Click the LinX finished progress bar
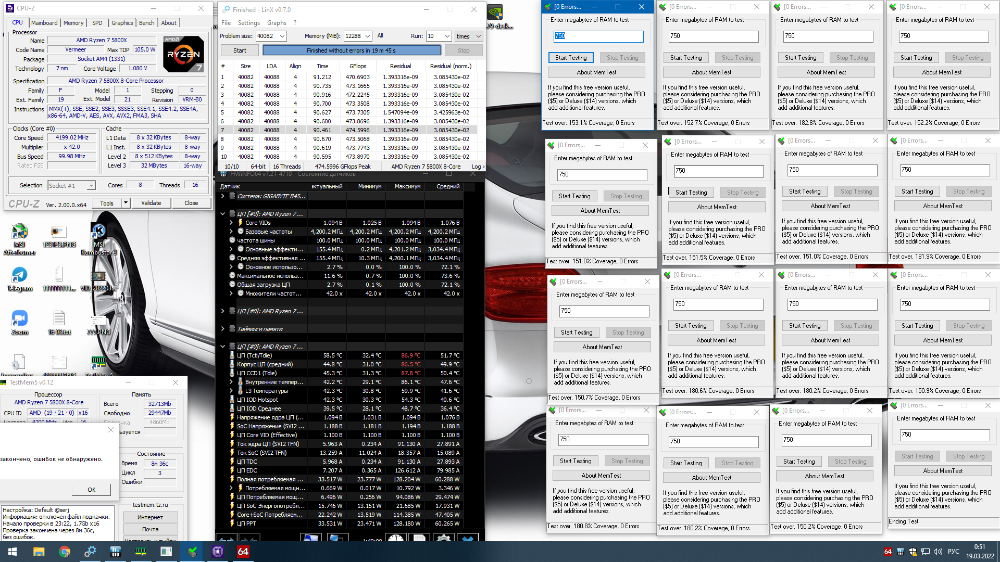 click(352, 50)
